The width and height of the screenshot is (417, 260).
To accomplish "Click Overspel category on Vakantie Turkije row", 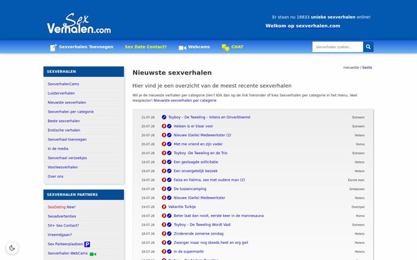I will [358, 207].
